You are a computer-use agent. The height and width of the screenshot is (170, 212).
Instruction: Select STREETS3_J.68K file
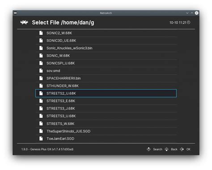(x=106, y=109)
